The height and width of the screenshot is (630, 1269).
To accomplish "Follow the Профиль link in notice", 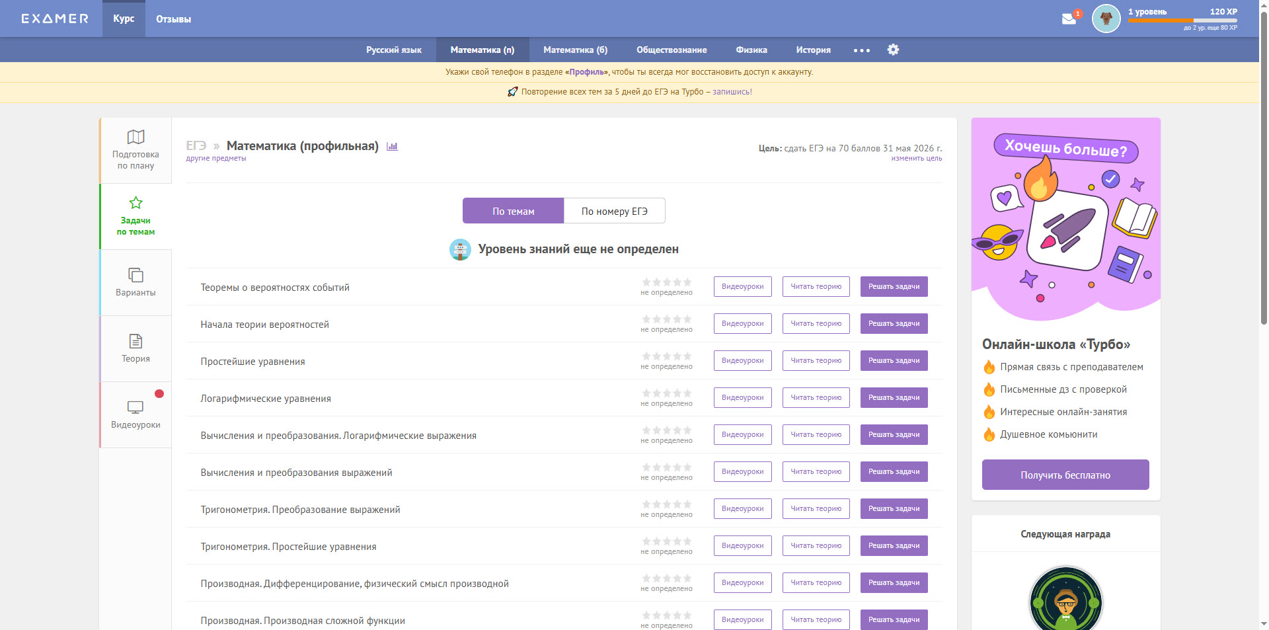I will 587,72.
